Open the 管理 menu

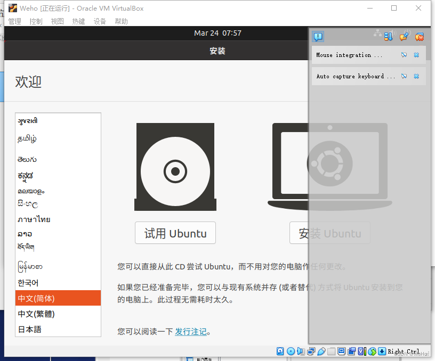coord(15,21)
